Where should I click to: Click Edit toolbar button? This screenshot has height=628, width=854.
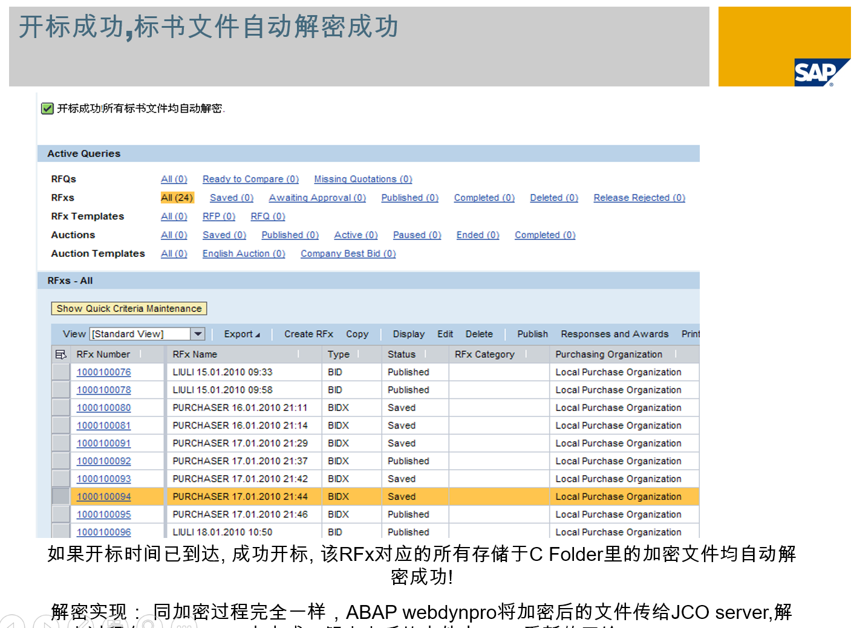pos(445,334)
